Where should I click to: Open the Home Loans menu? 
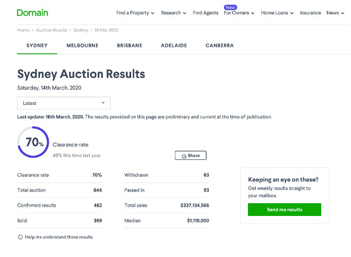277,13
